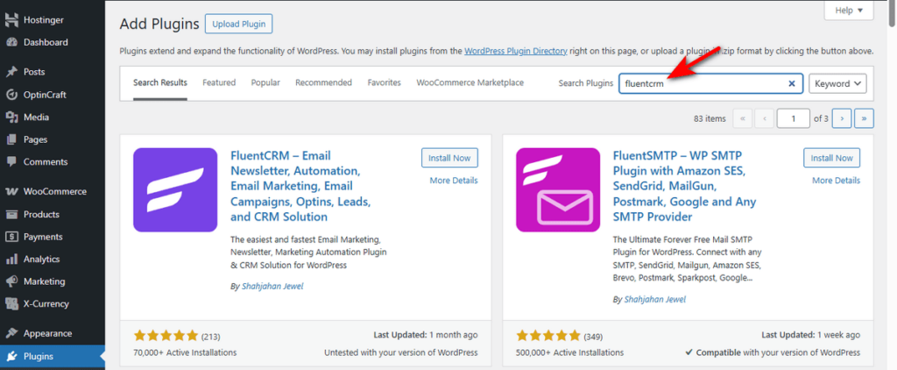Open the WordPress Plugin Directory link
The height and width of the screenshot is (370, 897).
(516, 51)
